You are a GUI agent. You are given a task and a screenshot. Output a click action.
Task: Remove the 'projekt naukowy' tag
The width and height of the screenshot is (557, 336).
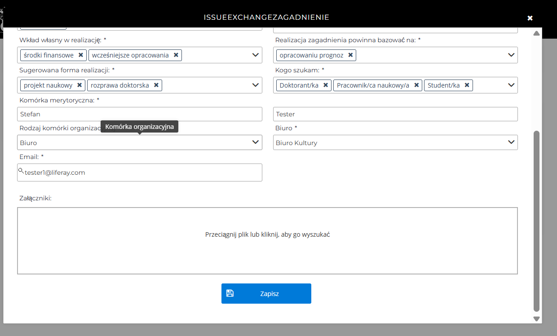click(x=80, y=85)
